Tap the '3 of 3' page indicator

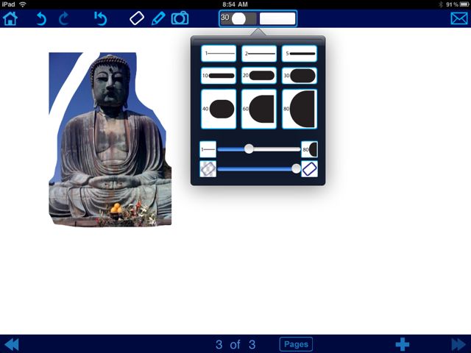pyautogui.click(x=235, y=345)
